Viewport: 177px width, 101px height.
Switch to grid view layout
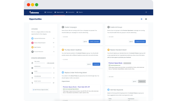coord(141,19)
